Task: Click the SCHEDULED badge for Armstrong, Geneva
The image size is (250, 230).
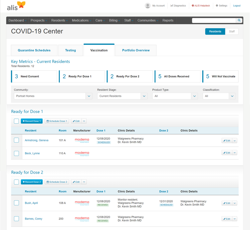Action: click(x=104, y=142)
